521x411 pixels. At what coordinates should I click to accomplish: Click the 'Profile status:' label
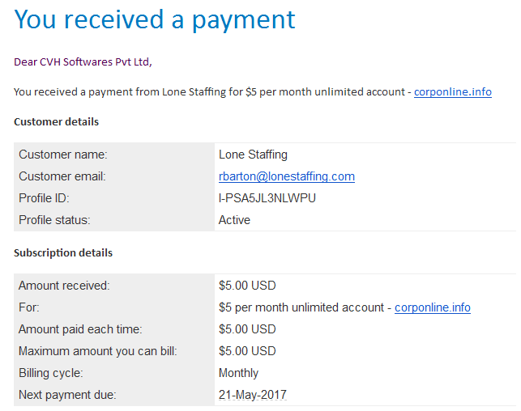click(x=54, y=220)
